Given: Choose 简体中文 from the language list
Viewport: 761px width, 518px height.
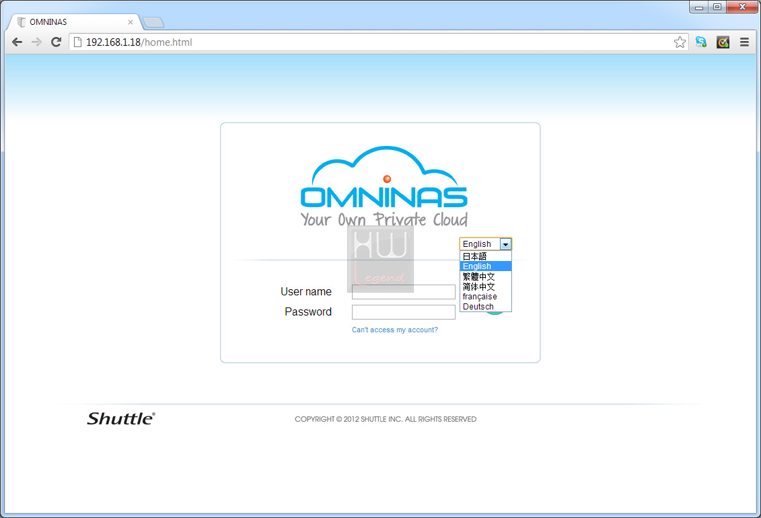Looking at the screenshot, I should tap(485, 287).
